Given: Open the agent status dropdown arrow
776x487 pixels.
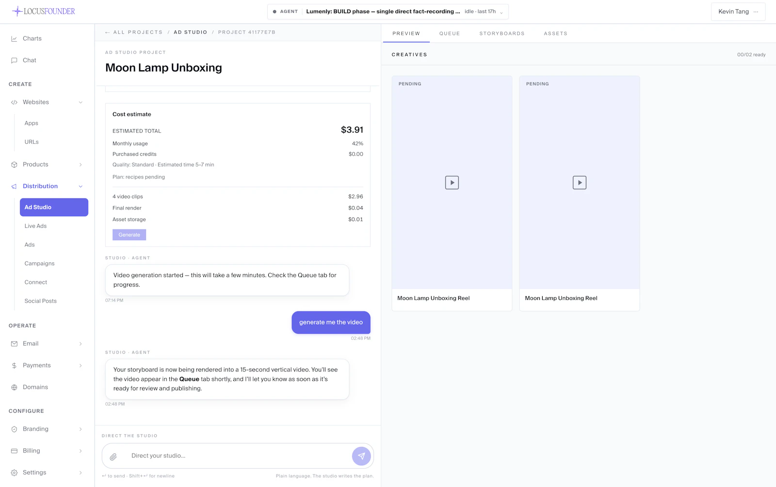Looking at the screenshot, I should point(501,12).
